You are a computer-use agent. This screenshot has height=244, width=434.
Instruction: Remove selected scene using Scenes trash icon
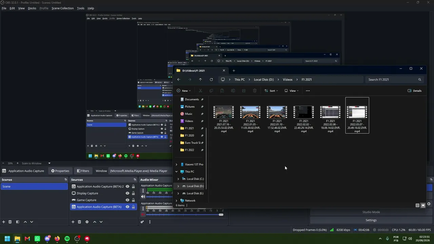click(10, 222)
